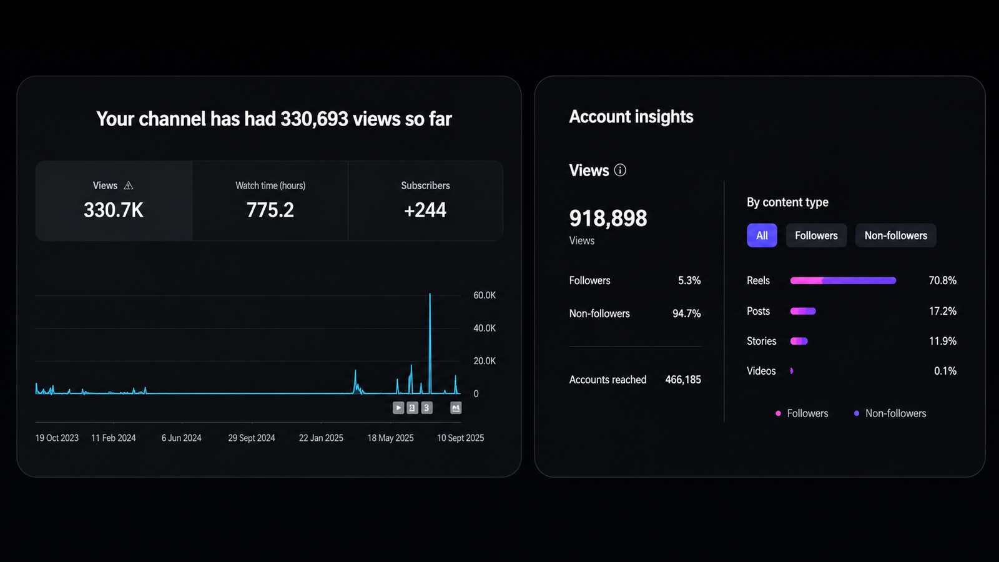Click the '11.9%' Stories value
The height and width of the screenshot is (562, 999).
[942, 341]
